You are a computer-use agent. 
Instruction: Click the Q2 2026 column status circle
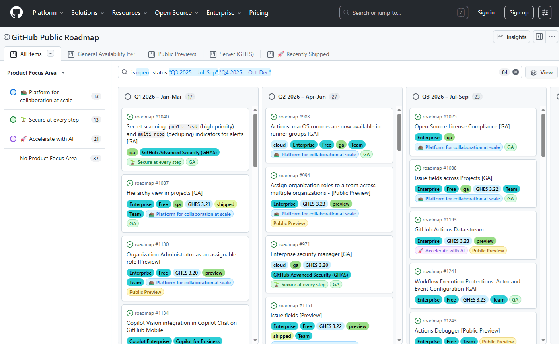point(272,97)
